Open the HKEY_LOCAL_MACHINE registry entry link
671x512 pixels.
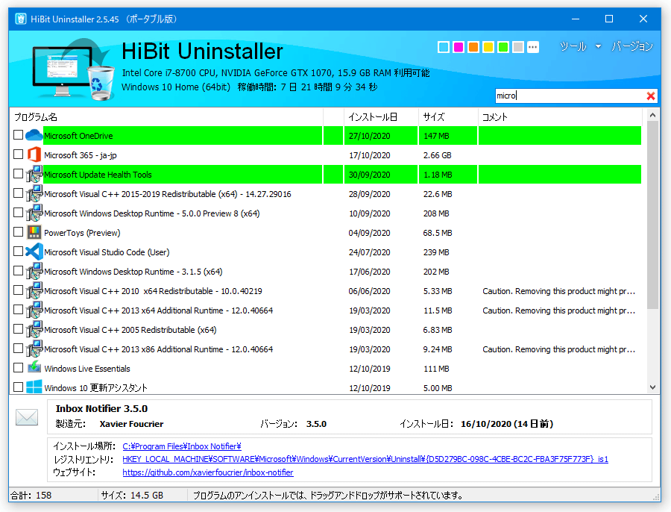(365, 459)
